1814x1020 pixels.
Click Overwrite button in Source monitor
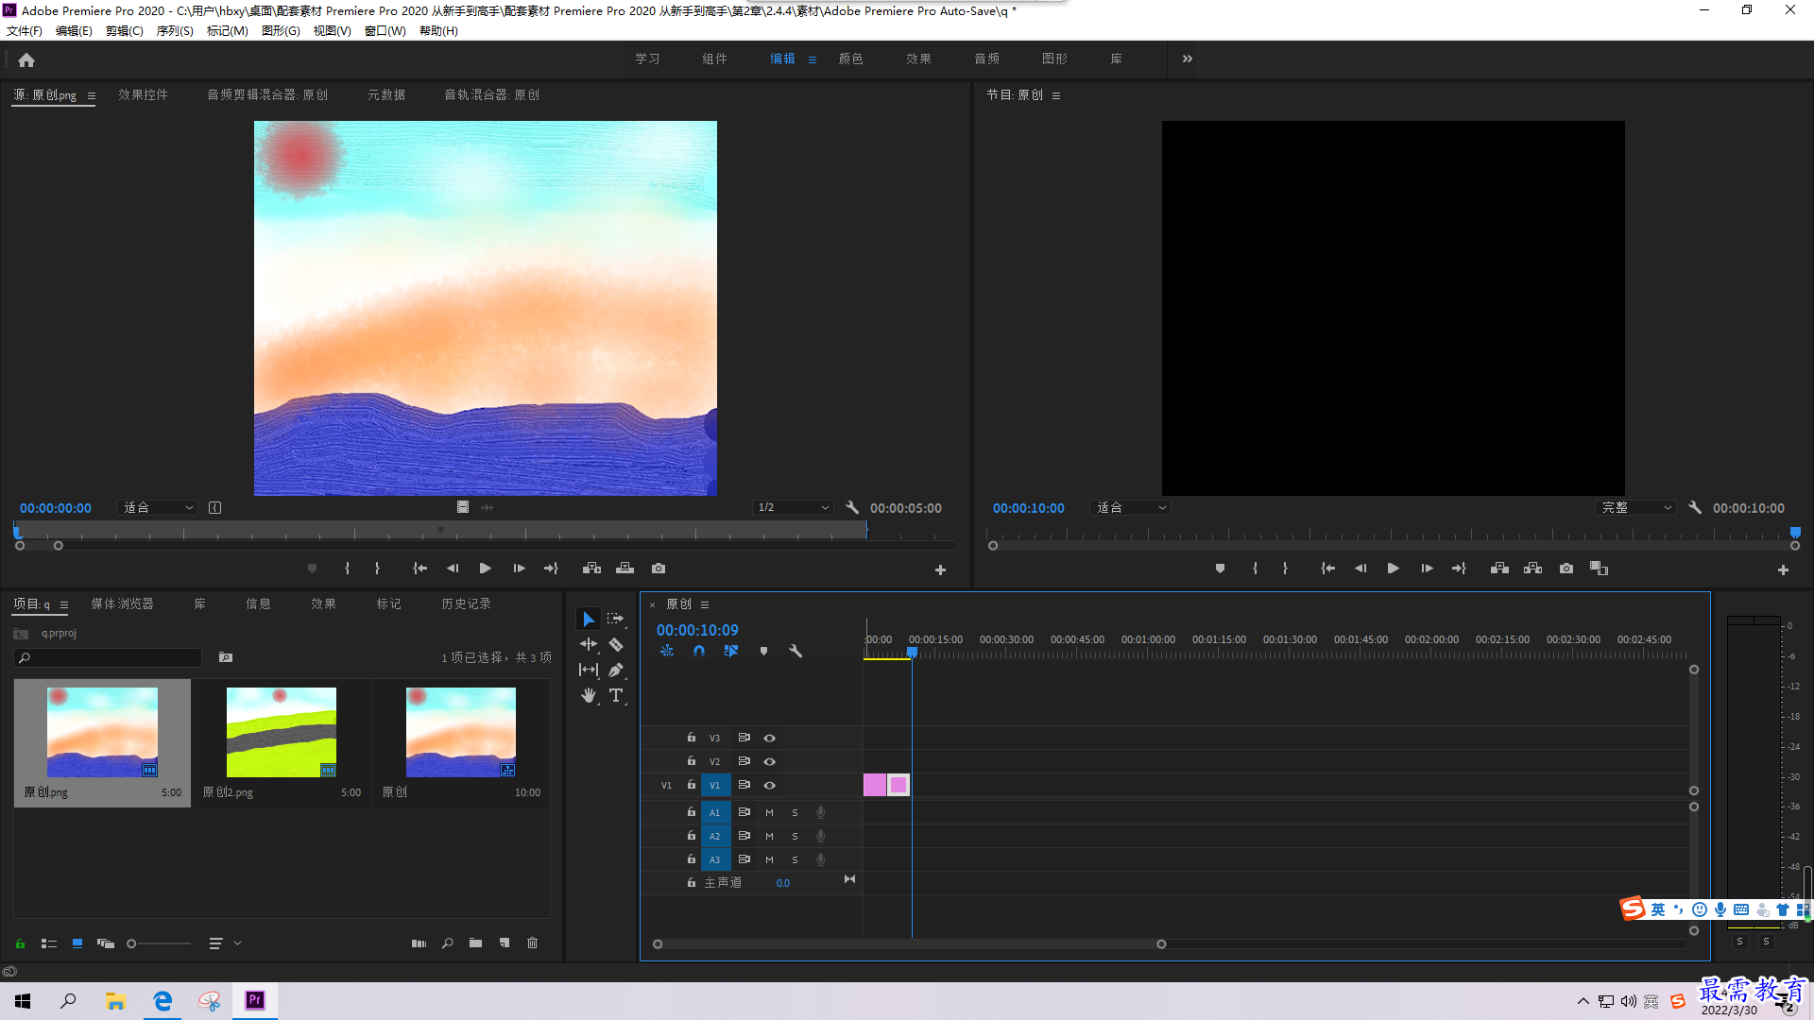tap(625, 569)
